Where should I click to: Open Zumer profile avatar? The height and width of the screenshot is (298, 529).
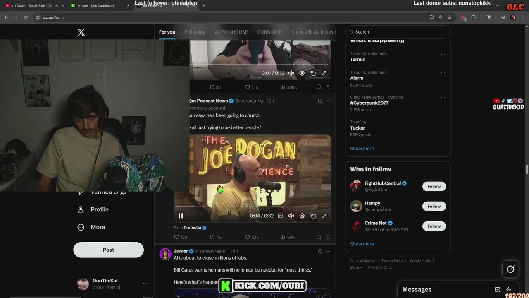(165, 254)
